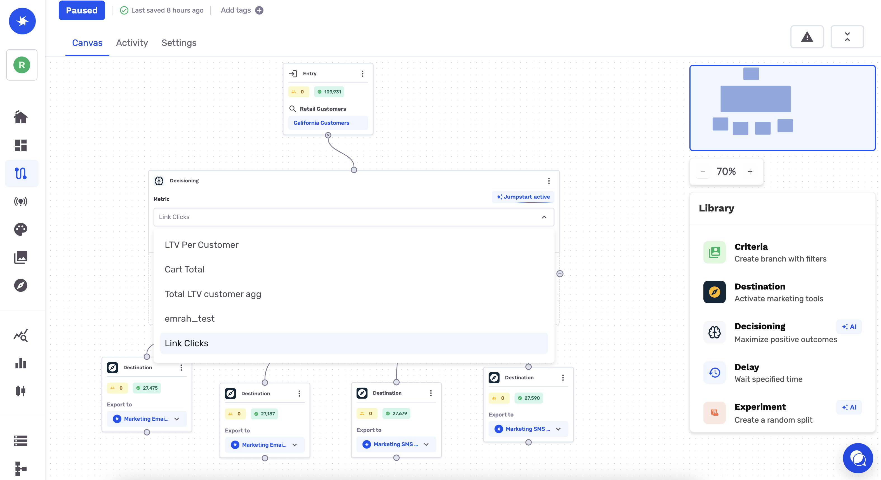Viewport: 881px width, 480px height.
Task: Select Cart Total metric option
Action: coord(354,270)
